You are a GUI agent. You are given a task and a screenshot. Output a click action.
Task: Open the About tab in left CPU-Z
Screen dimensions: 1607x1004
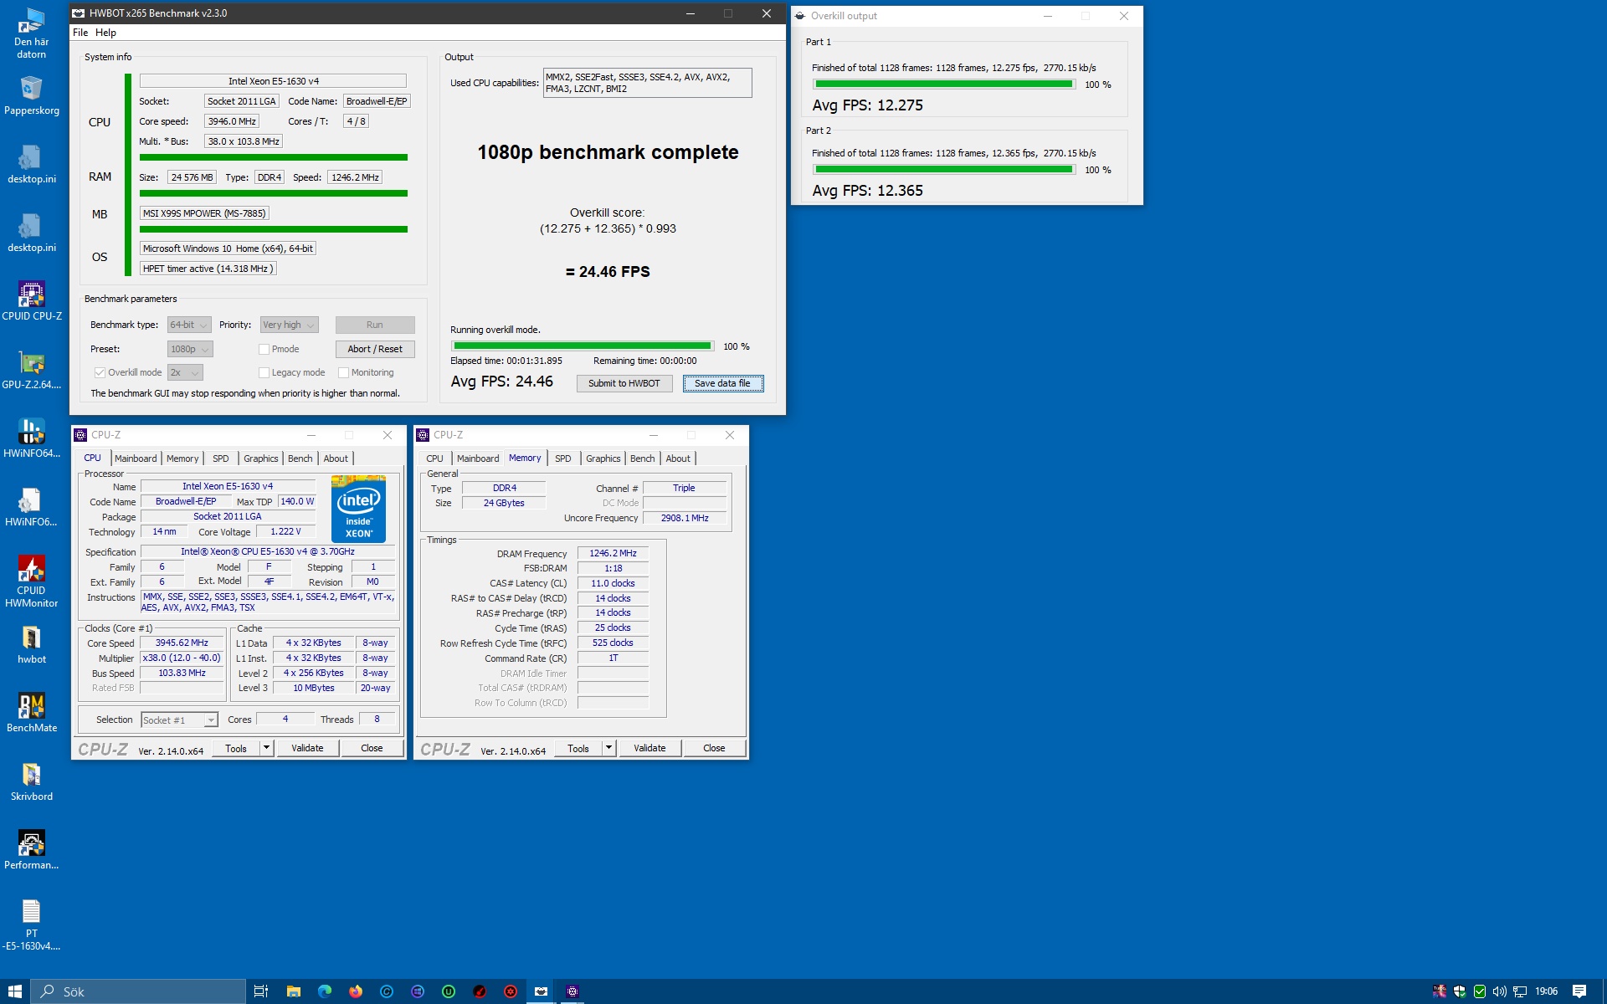(336, 458)
